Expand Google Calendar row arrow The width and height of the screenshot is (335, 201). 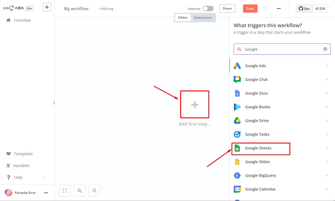326,189
